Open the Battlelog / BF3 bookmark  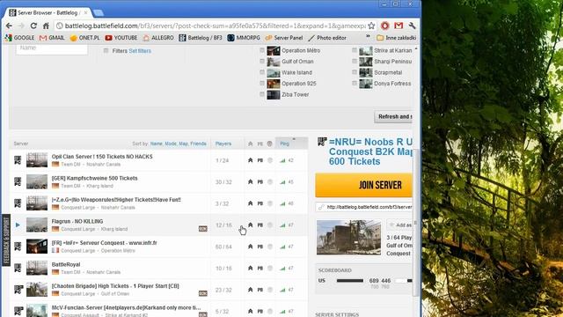(201, 38)
